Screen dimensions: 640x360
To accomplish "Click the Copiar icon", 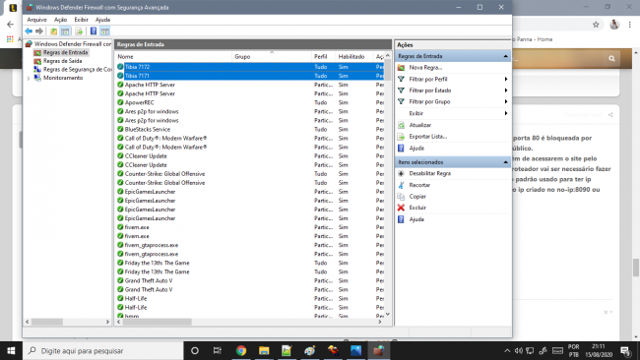I will point(401,197).
